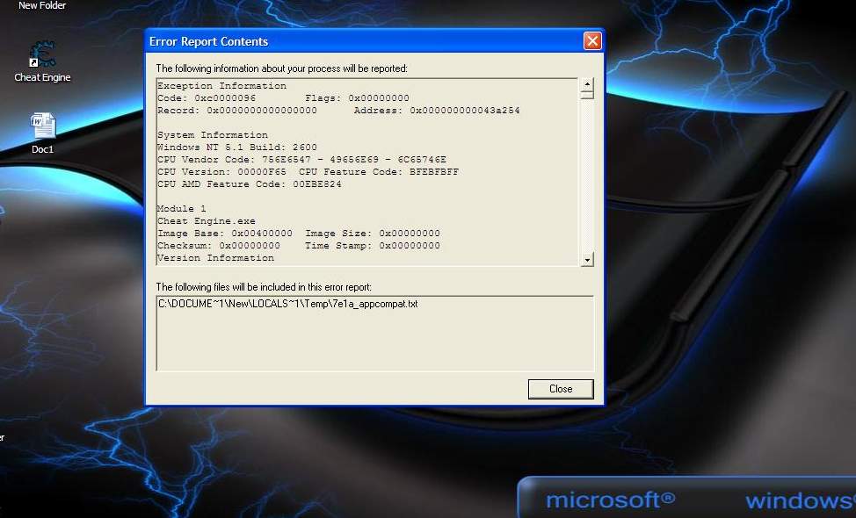Click the report scrollbar down arrow

pyautogui.click(x=587, y=260)
